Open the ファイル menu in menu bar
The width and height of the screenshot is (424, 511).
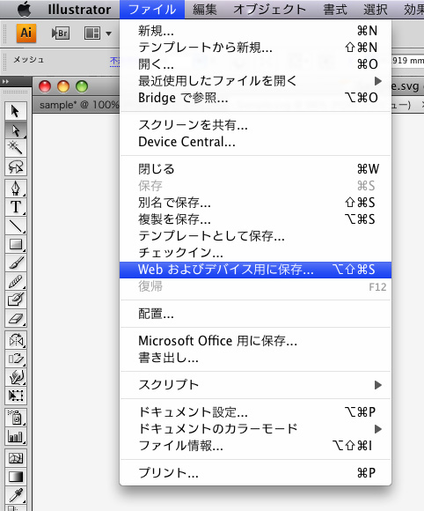point(152,10)
